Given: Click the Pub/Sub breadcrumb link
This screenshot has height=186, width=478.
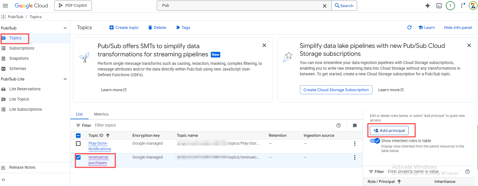Looking at the screenshot, I should [x=16, y=17].
